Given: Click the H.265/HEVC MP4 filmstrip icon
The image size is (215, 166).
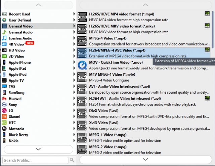Looking at the screenshot, I should click(x=82, y=17).
